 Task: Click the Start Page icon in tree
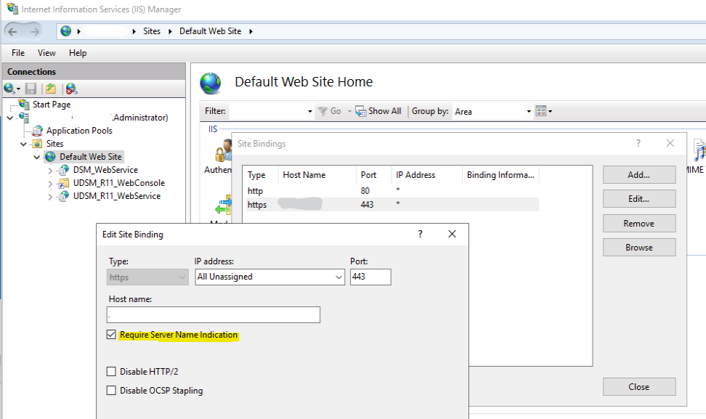click(24, 105)
